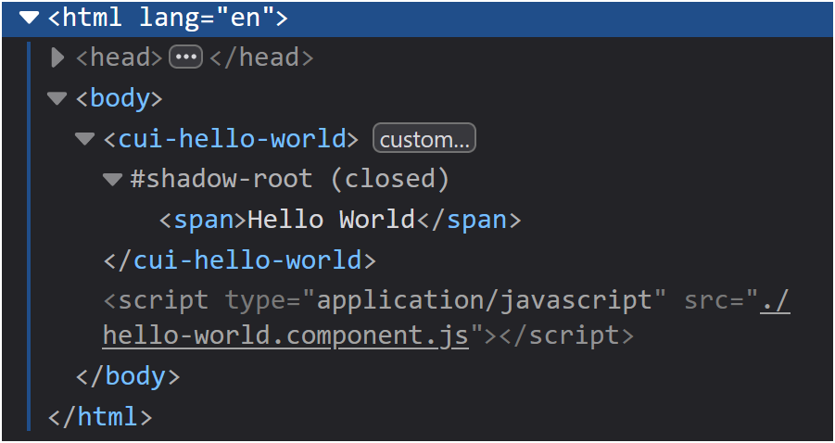
Task: Click the lang="en" attribute
Action: click(x=207, y=19)
